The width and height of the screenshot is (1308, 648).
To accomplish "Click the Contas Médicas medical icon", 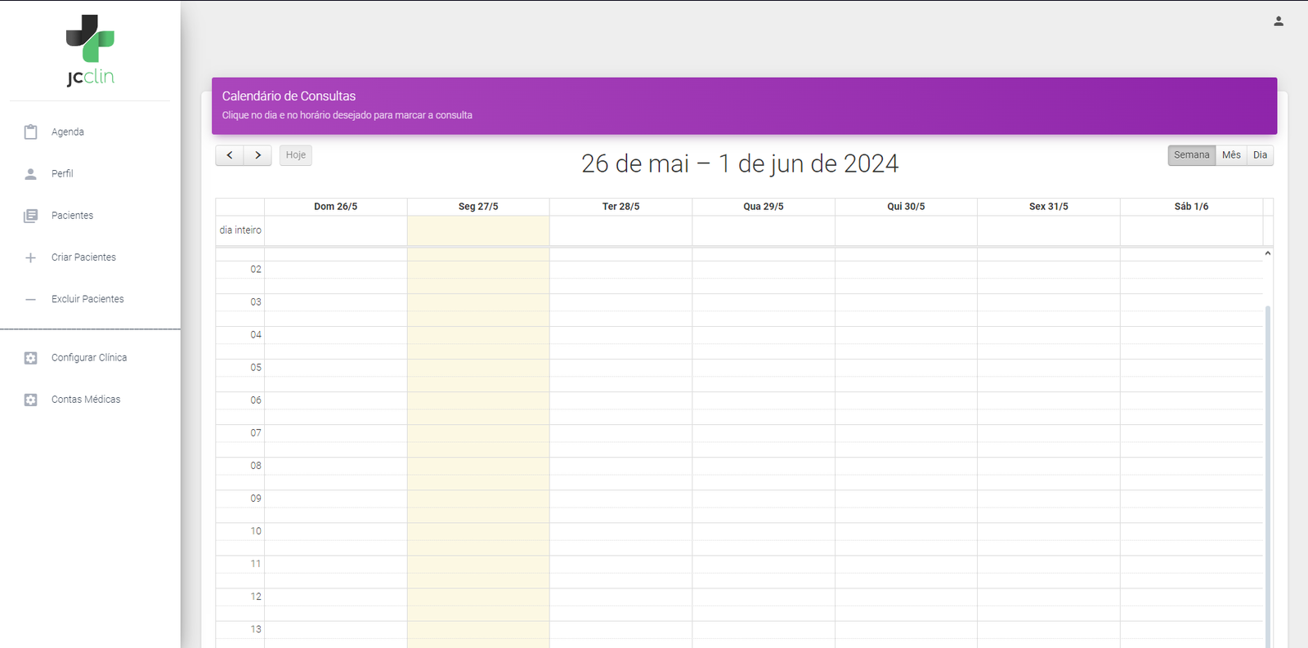I will 31,400.
